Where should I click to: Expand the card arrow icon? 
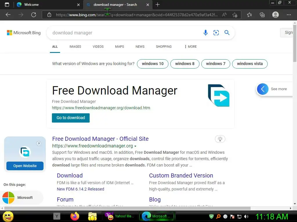[39, 143]
